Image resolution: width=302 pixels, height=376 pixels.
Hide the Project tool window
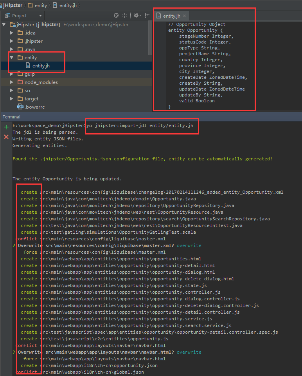coord(147,16)
